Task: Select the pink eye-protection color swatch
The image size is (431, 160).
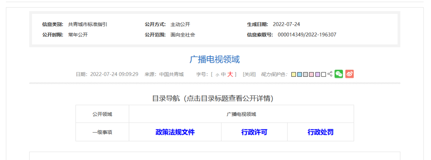Action: click(312, 74)
